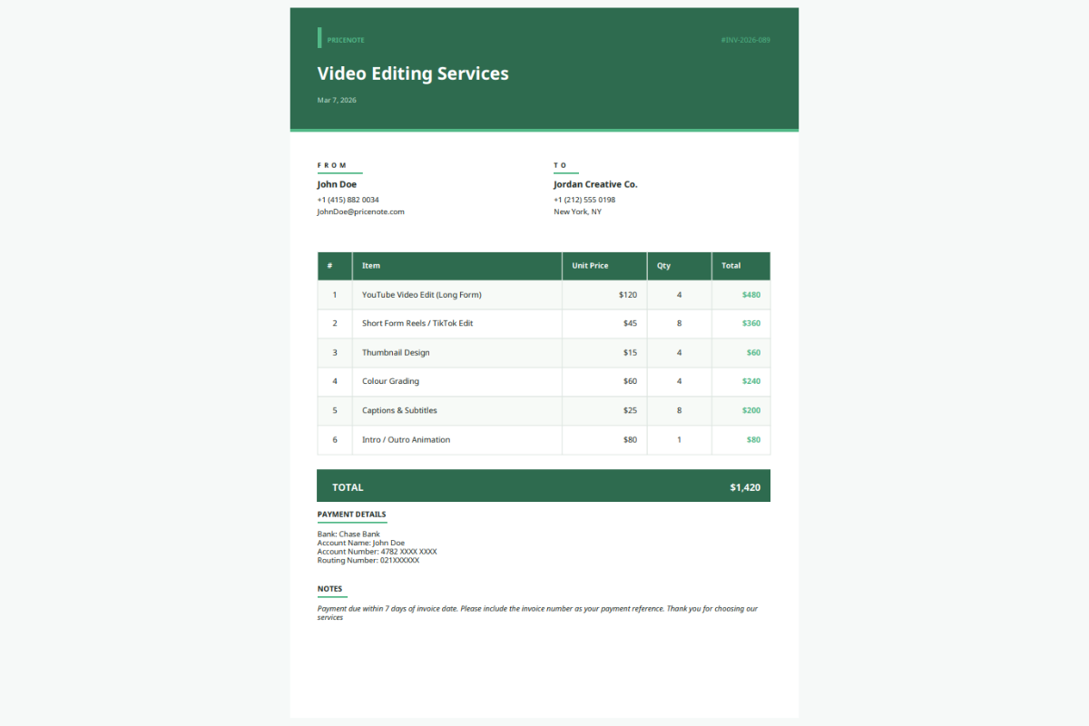Click the TOTAL $1,420 bar
Image resolution: width=1089 pixels, height=726 pixels.
(544, 486)
